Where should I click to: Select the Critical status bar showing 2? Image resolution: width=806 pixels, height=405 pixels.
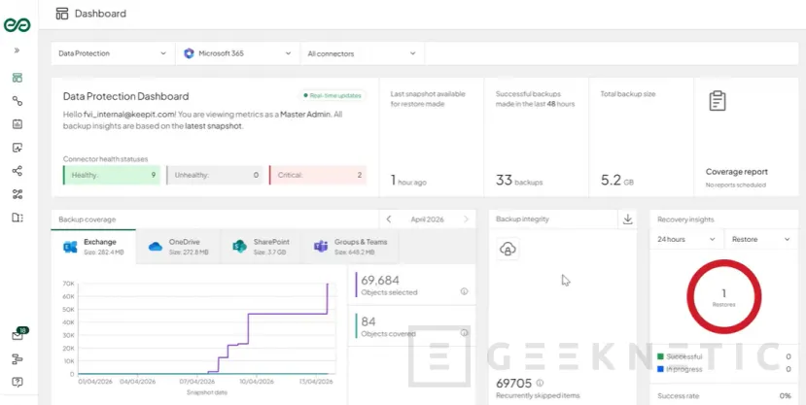pyautogui.click(x=318, y=175)
